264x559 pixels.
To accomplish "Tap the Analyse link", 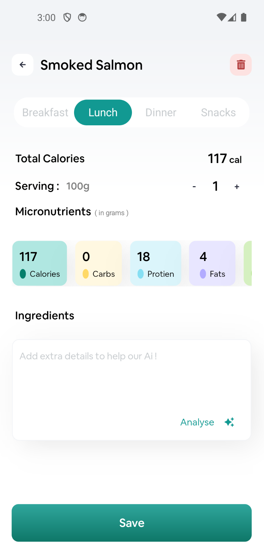I will pyautogui.click(x=197, y=422).
